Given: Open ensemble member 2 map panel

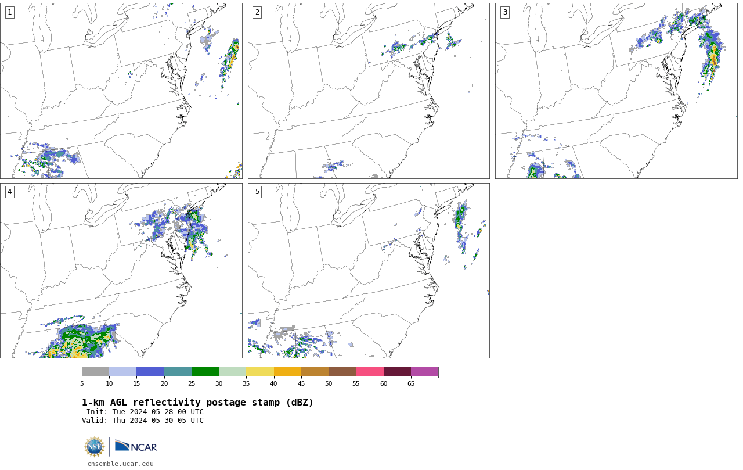Looking at the screenshot, I should [x=369, y=91].
